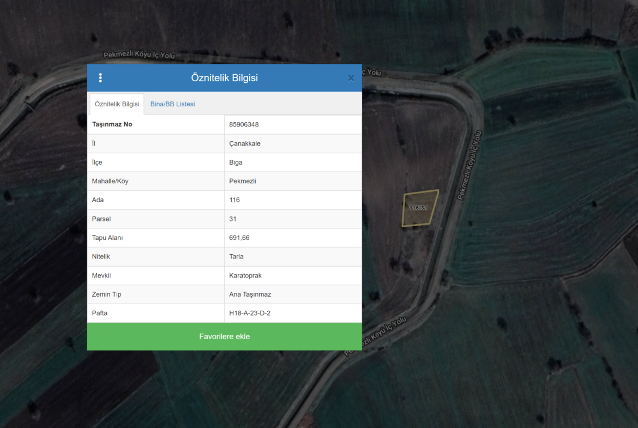Open the three-dot options menu
Screen dimensions: 638x428
pos(100,78)
